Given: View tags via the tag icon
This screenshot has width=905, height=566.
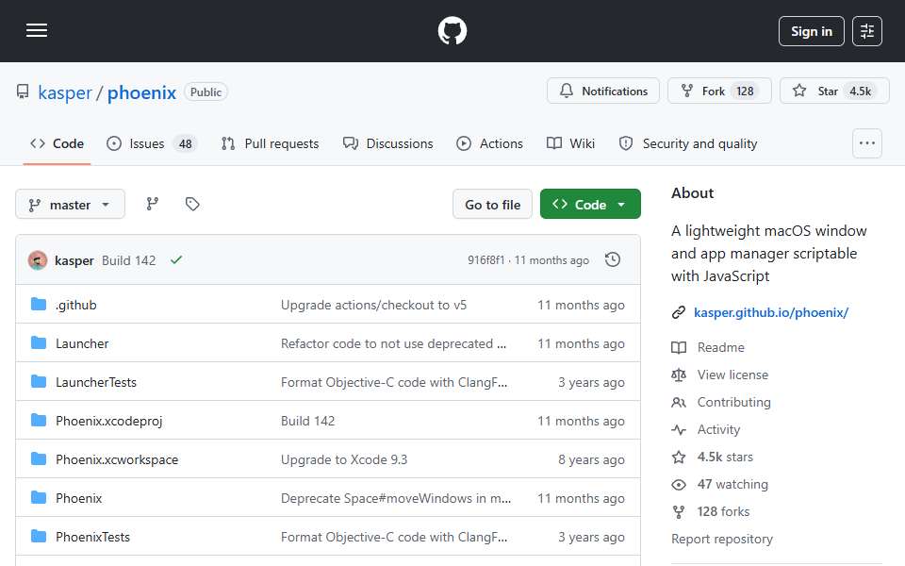Looking at the screenshot, I should click(192, 204).
